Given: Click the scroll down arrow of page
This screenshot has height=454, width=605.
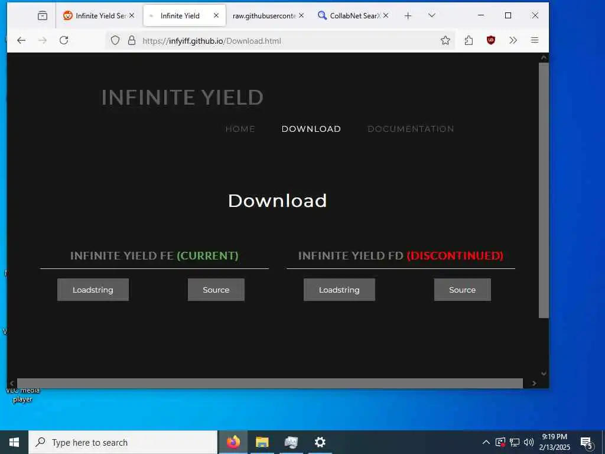Looking at the screenshot, I should (544, 374).
